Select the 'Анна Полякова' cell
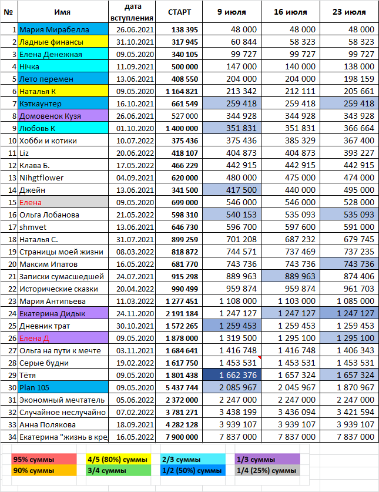The height and width of the screenshot is (492, 379). [63, 424]
